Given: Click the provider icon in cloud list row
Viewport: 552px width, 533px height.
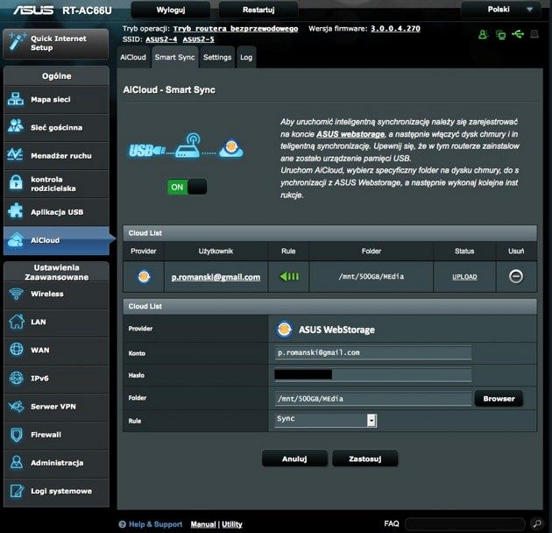Looking at the screenshot, I should (144, 276).
